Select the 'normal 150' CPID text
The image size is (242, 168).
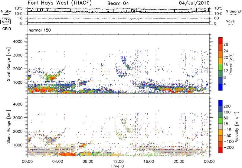[40, 30]
